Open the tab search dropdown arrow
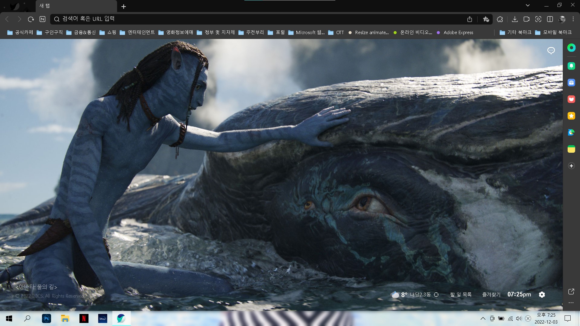 528,5
